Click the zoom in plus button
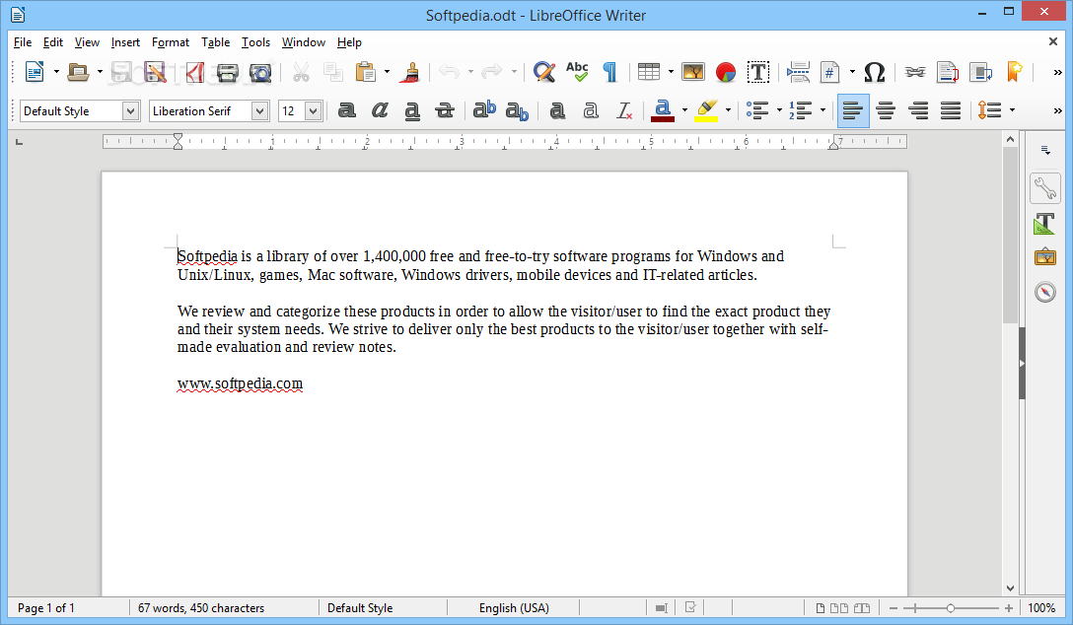1073x625 pixels. [x=1009, y=608]
